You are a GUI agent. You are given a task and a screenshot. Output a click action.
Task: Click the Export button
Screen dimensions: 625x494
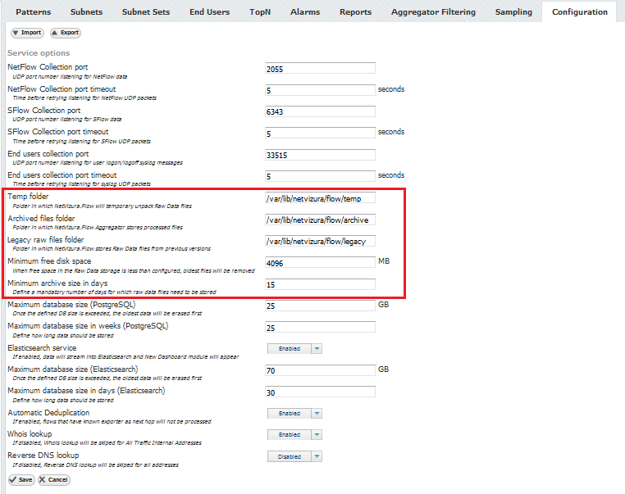click(x=66, y=33)
